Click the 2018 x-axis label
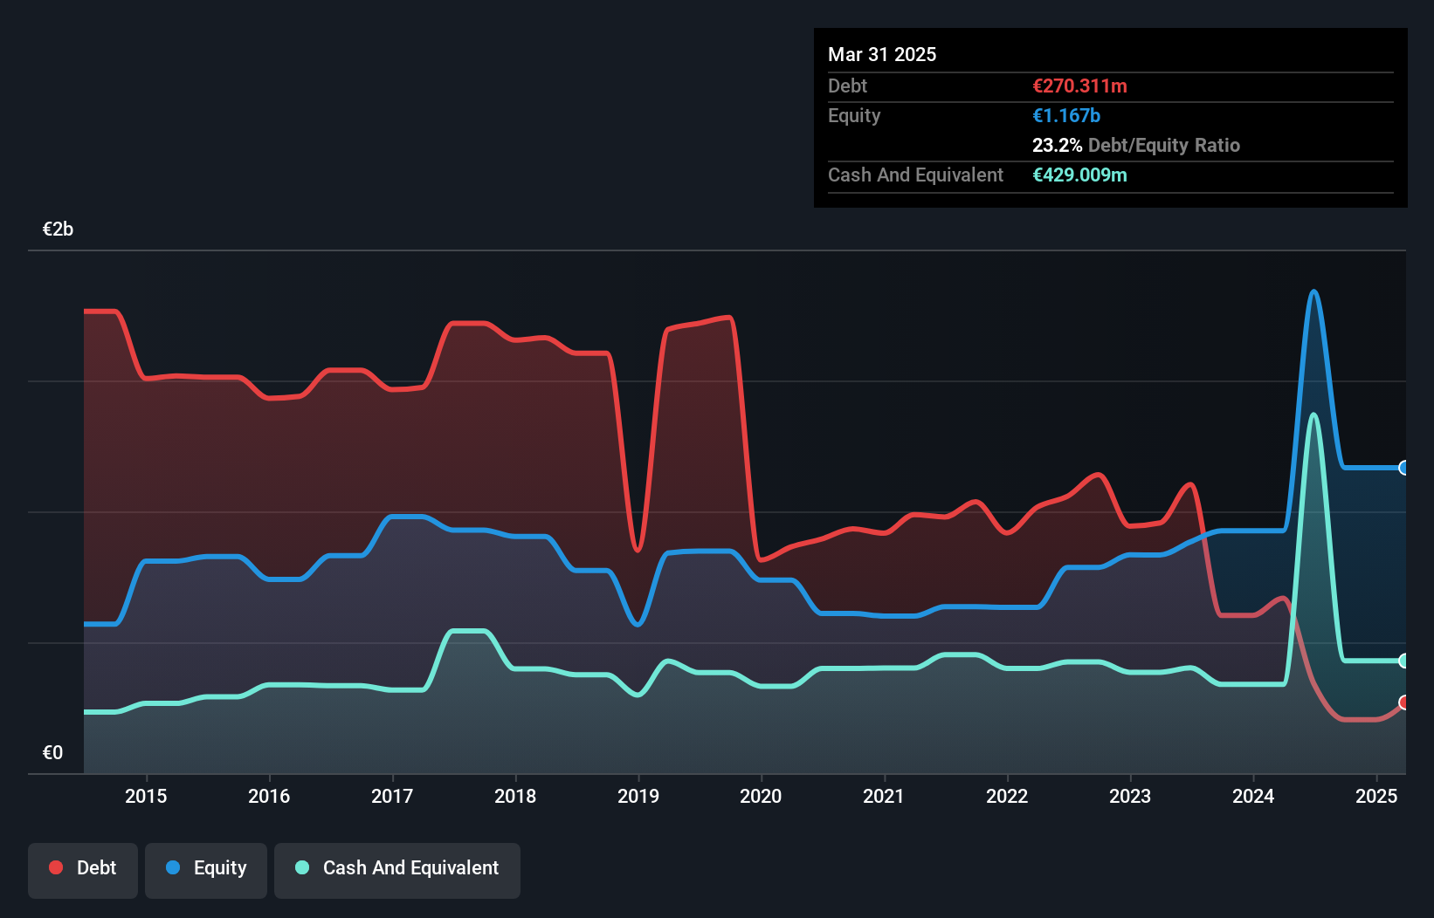 tap(515, 796)
